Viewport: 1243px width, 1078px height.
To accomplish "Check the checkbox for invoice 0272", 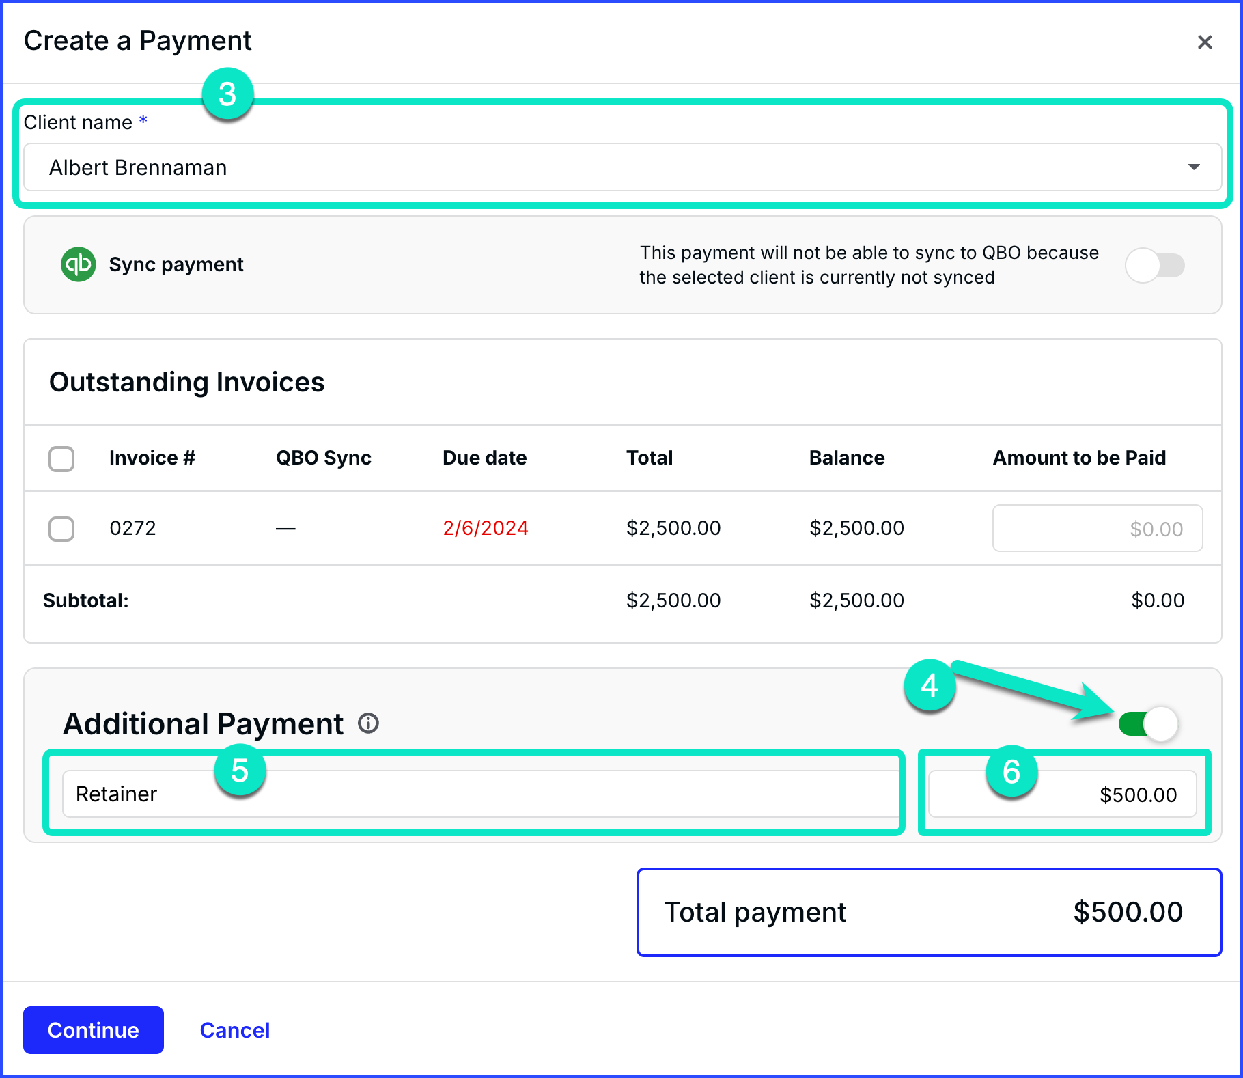I will click(61, 528).
